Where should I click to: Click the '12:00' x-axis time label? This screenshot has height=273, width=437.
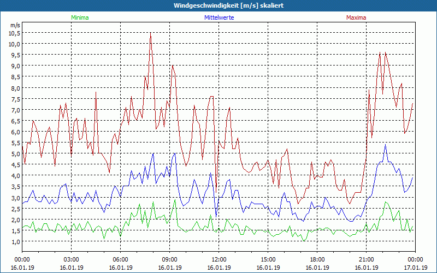click(219, 260)
